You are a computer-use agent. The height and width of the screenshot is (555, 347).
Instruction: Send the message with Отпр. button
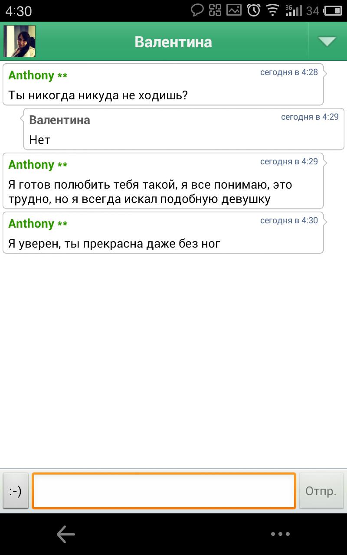click(321, 491)
